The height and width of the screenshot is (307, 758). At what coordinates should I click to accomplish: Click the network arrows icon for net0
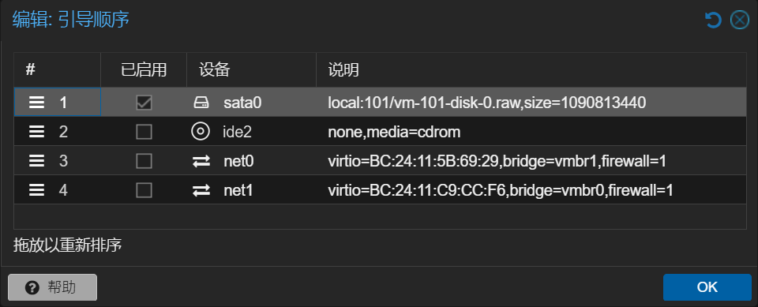tap(201, 161)
